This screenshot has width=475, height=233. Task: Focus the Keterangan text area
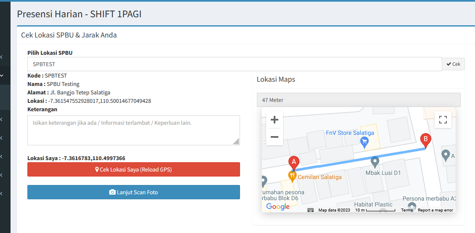[x=133, y=131]
